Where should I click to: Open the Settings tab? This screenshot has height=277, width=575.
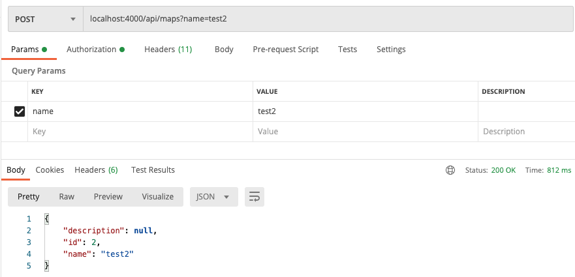pos(391,50)
